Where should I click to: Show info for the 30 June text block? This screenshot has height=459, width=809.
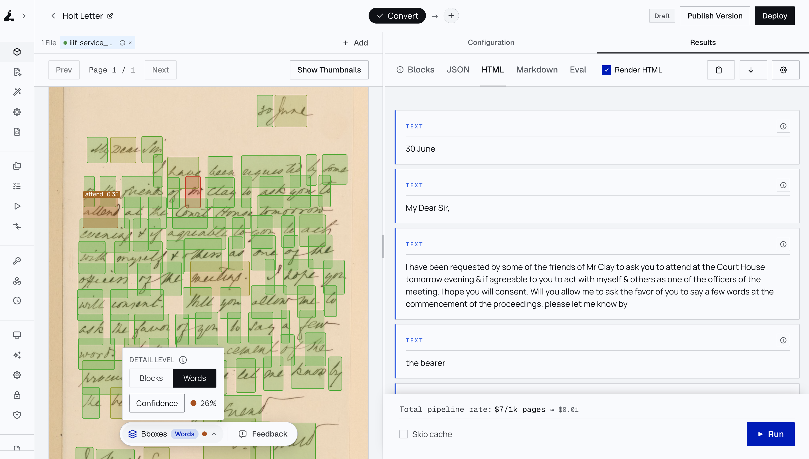pos(783,127)
